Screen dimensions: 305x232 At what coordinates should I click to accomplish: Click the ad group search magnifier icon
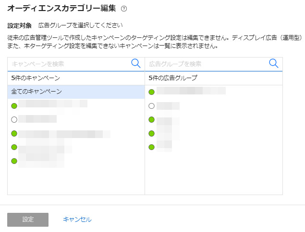click(x=274, y=63)
